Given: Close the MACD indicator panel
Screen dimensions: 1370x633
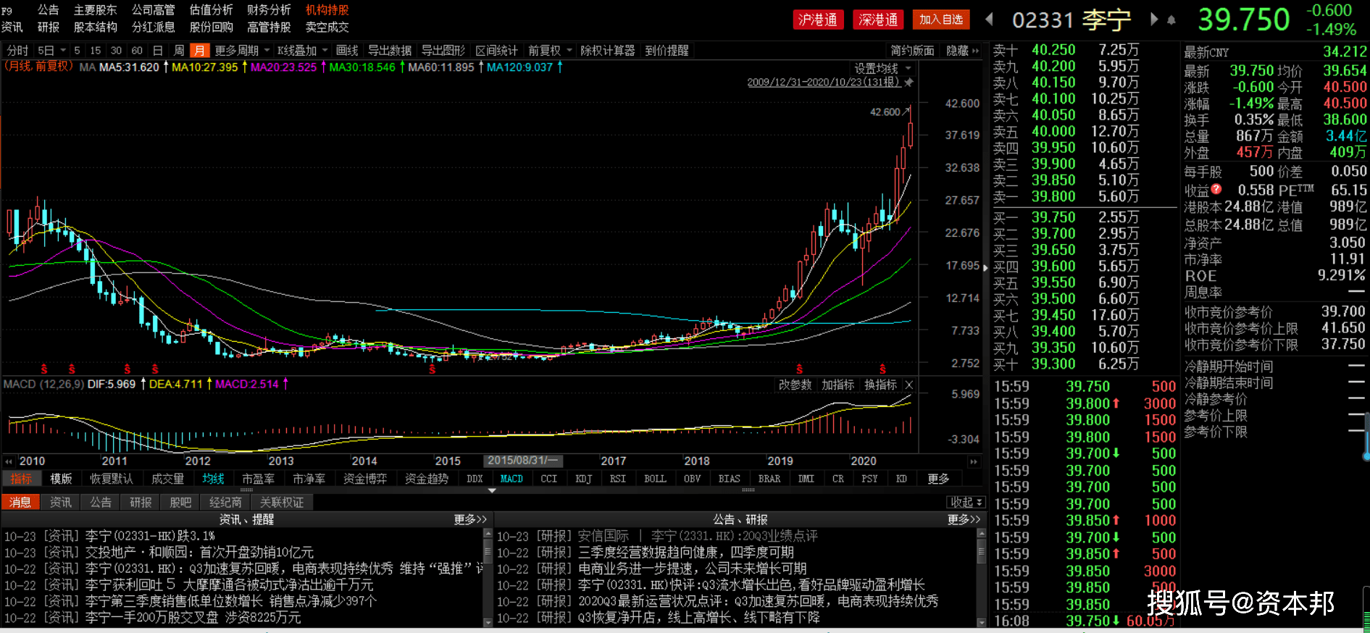Looking at the screenshot, I should [x=909, y=385].
